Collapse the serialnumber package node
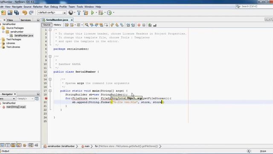Viewport: 273px width, 154px height. click(3, 32)
